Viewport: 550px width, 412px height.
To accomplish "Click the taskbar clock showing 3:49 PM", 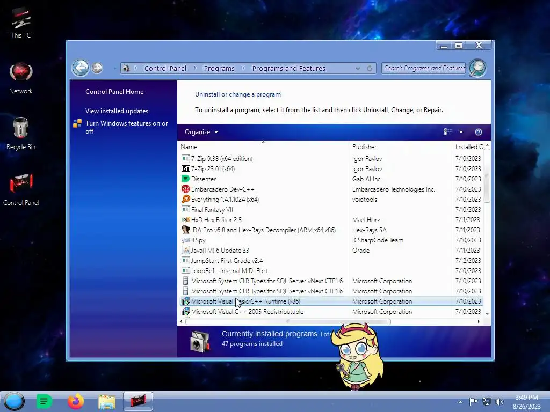I will point(526,402).
